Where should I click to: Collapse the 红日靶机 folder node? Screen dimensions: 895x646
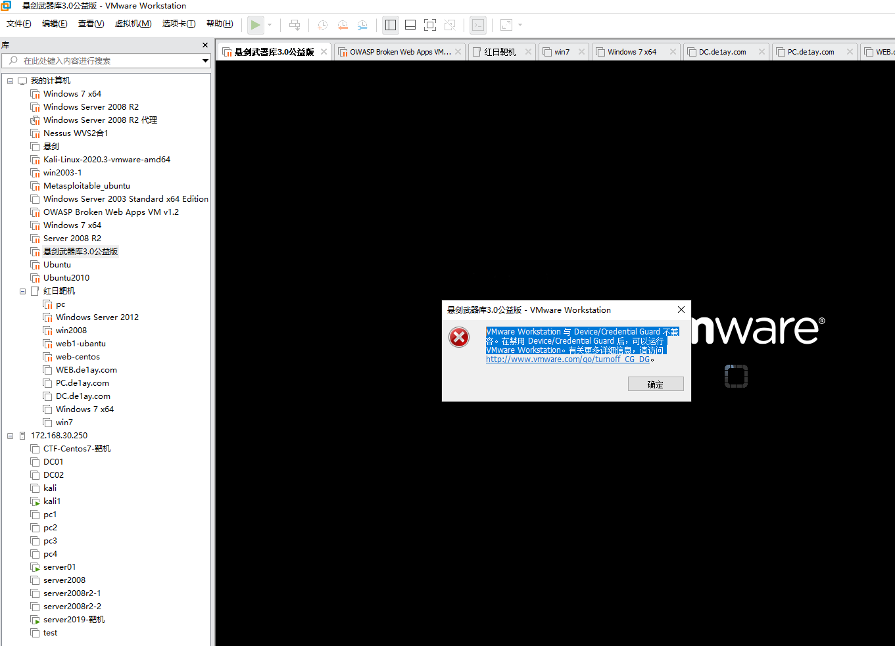click(22, 291)
